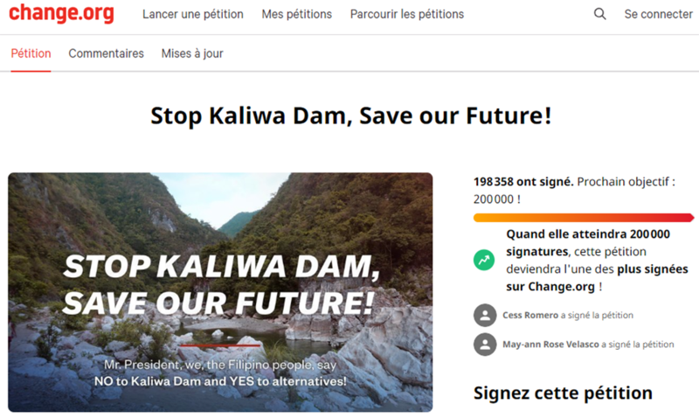
Task: Click Cess Romero's avatar icon
Action: [x=484, y=316]
